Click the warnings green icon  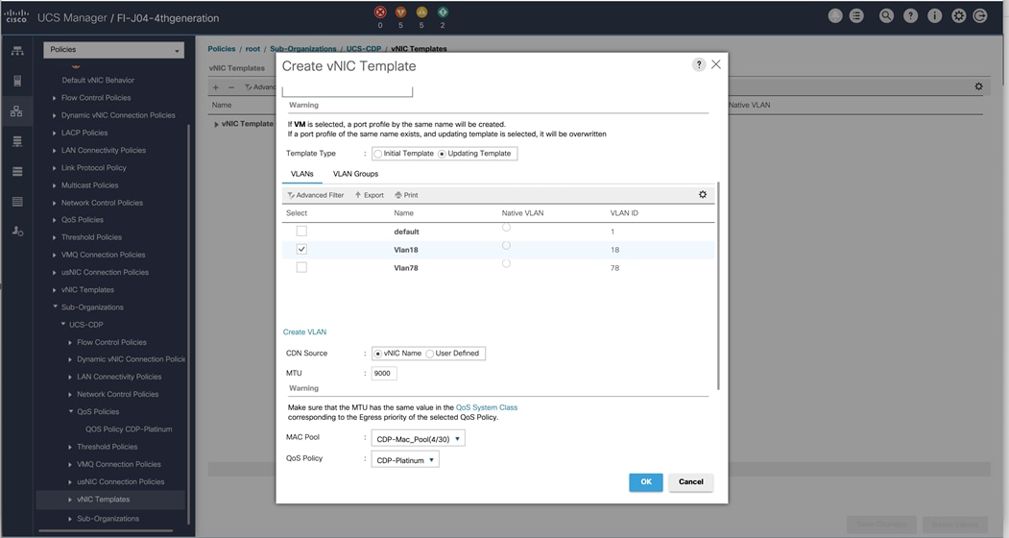click(443, 12)
